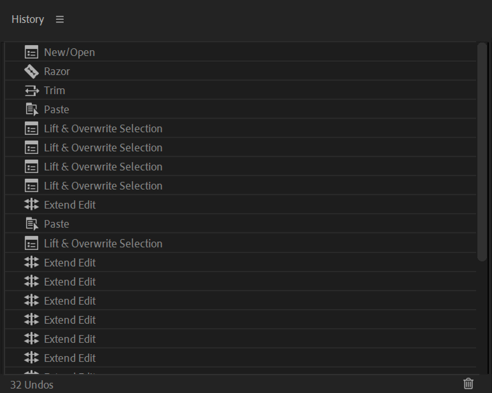The image size is (492, 393).
Task: Select the New/Open history state
Action: pos(69,52)
